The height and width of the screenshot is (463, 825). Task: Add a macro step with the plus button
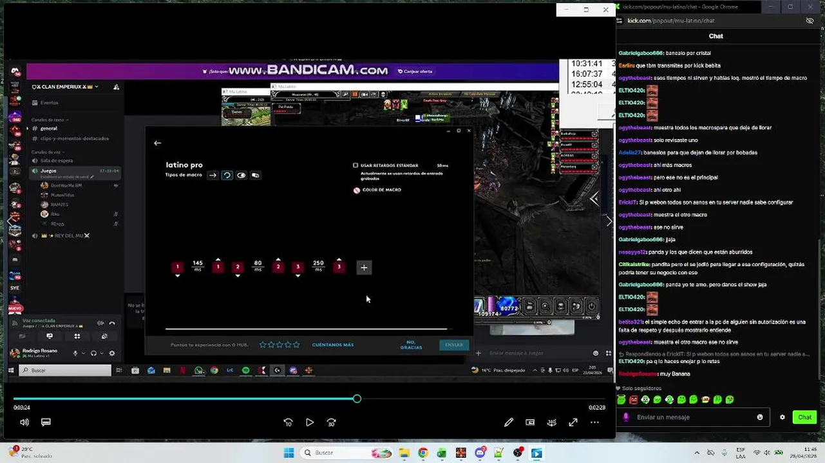(x=364, y=268)
